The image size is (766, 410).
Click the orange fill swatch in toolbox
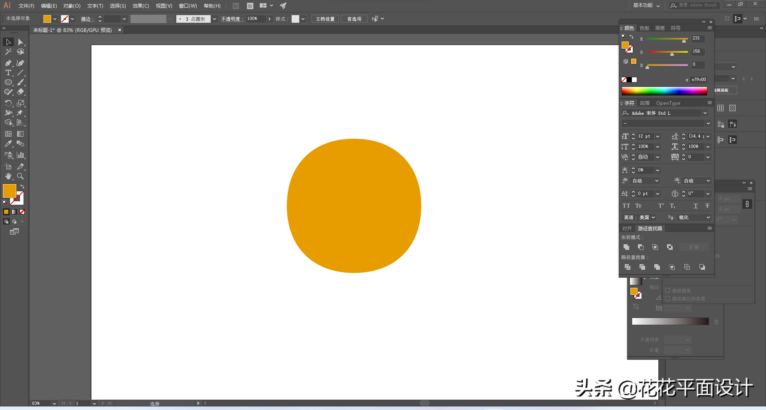[x=9, y=191]
